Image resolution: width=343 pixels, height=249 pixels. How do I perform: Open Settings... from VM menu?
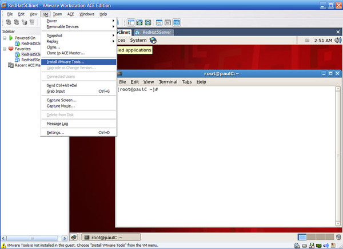coord(78,132)
